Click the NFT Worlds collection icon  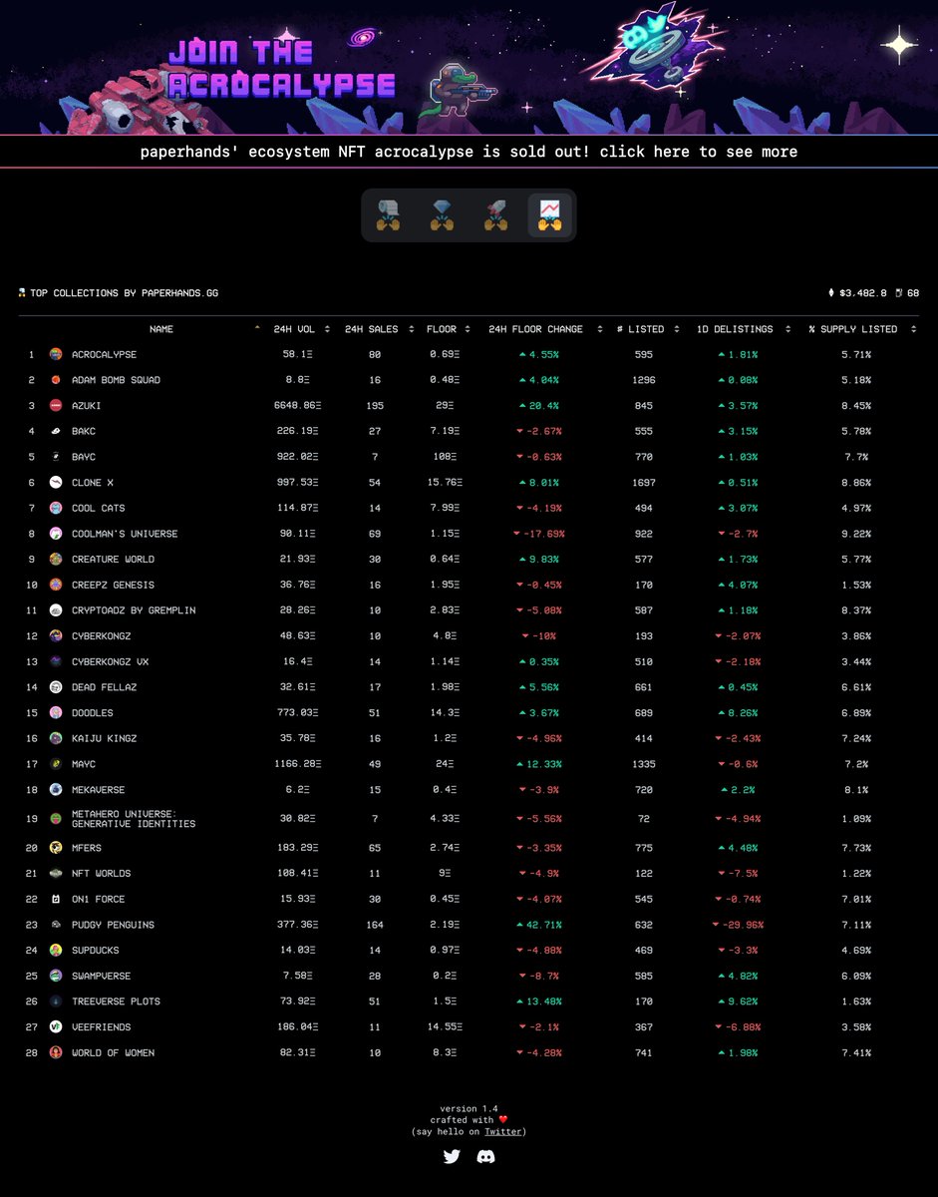(x=56, y=873)
